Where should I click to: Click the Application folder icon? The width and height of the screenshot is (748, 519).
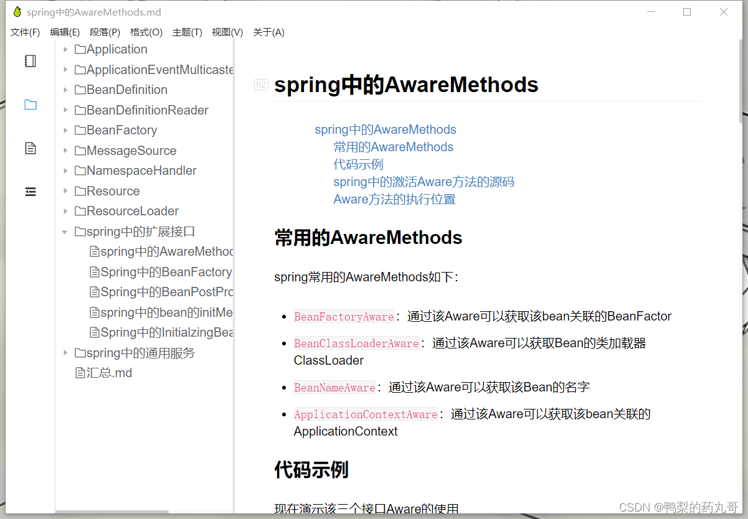(80, 49)
